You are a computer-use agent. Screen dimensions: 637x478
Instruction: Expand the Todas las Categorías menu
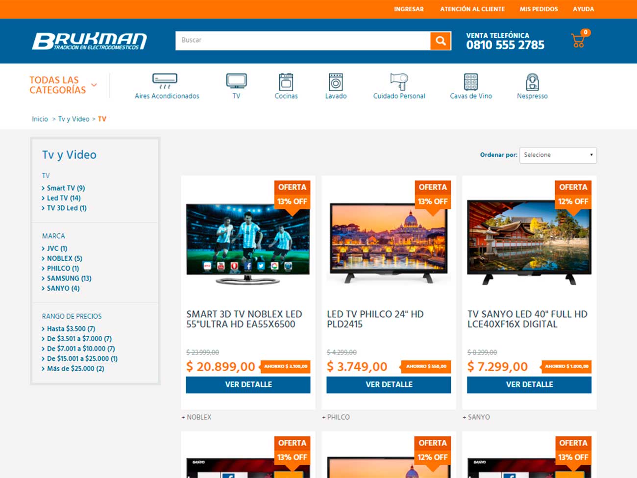click(63, 85)
